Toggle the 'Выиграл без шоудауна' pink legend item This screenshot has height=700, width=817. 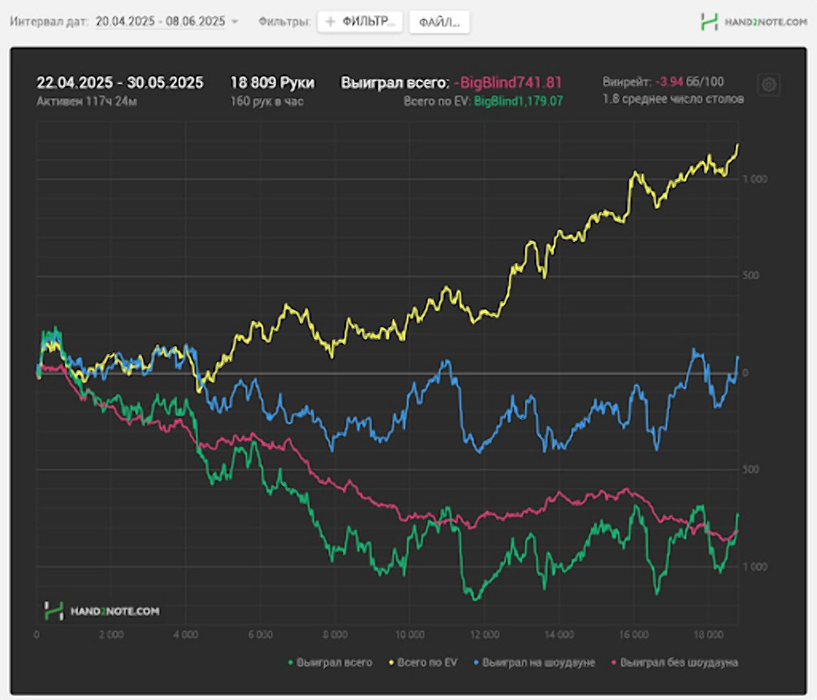674,662
